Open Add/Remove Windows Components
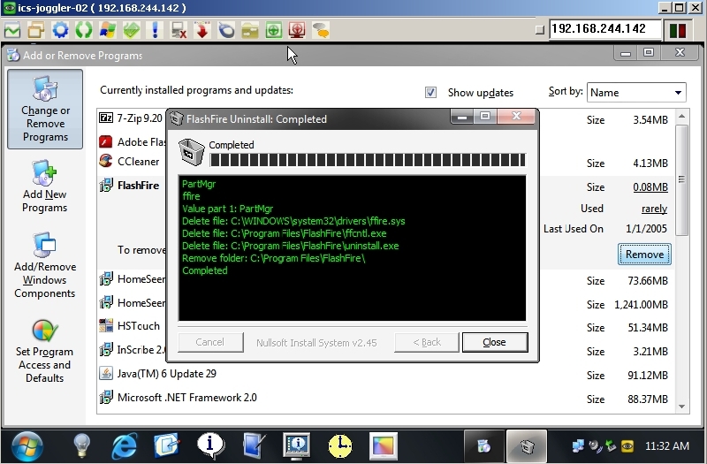 pyautogui.click(x=45, y=266)
